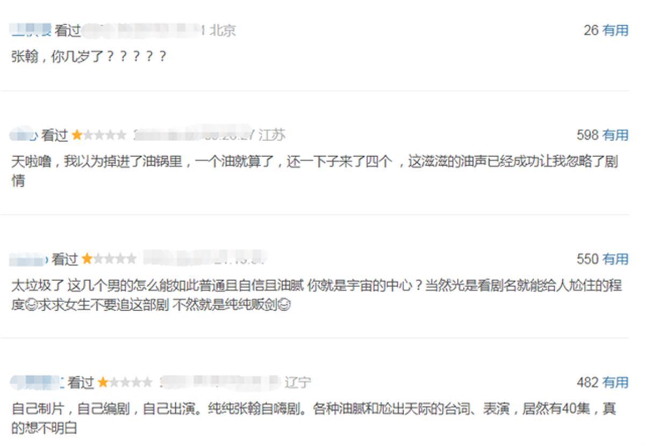Click the 482 useful count
Image resolution: width=645 pixels, height=446 pixels.
(587, 382)
